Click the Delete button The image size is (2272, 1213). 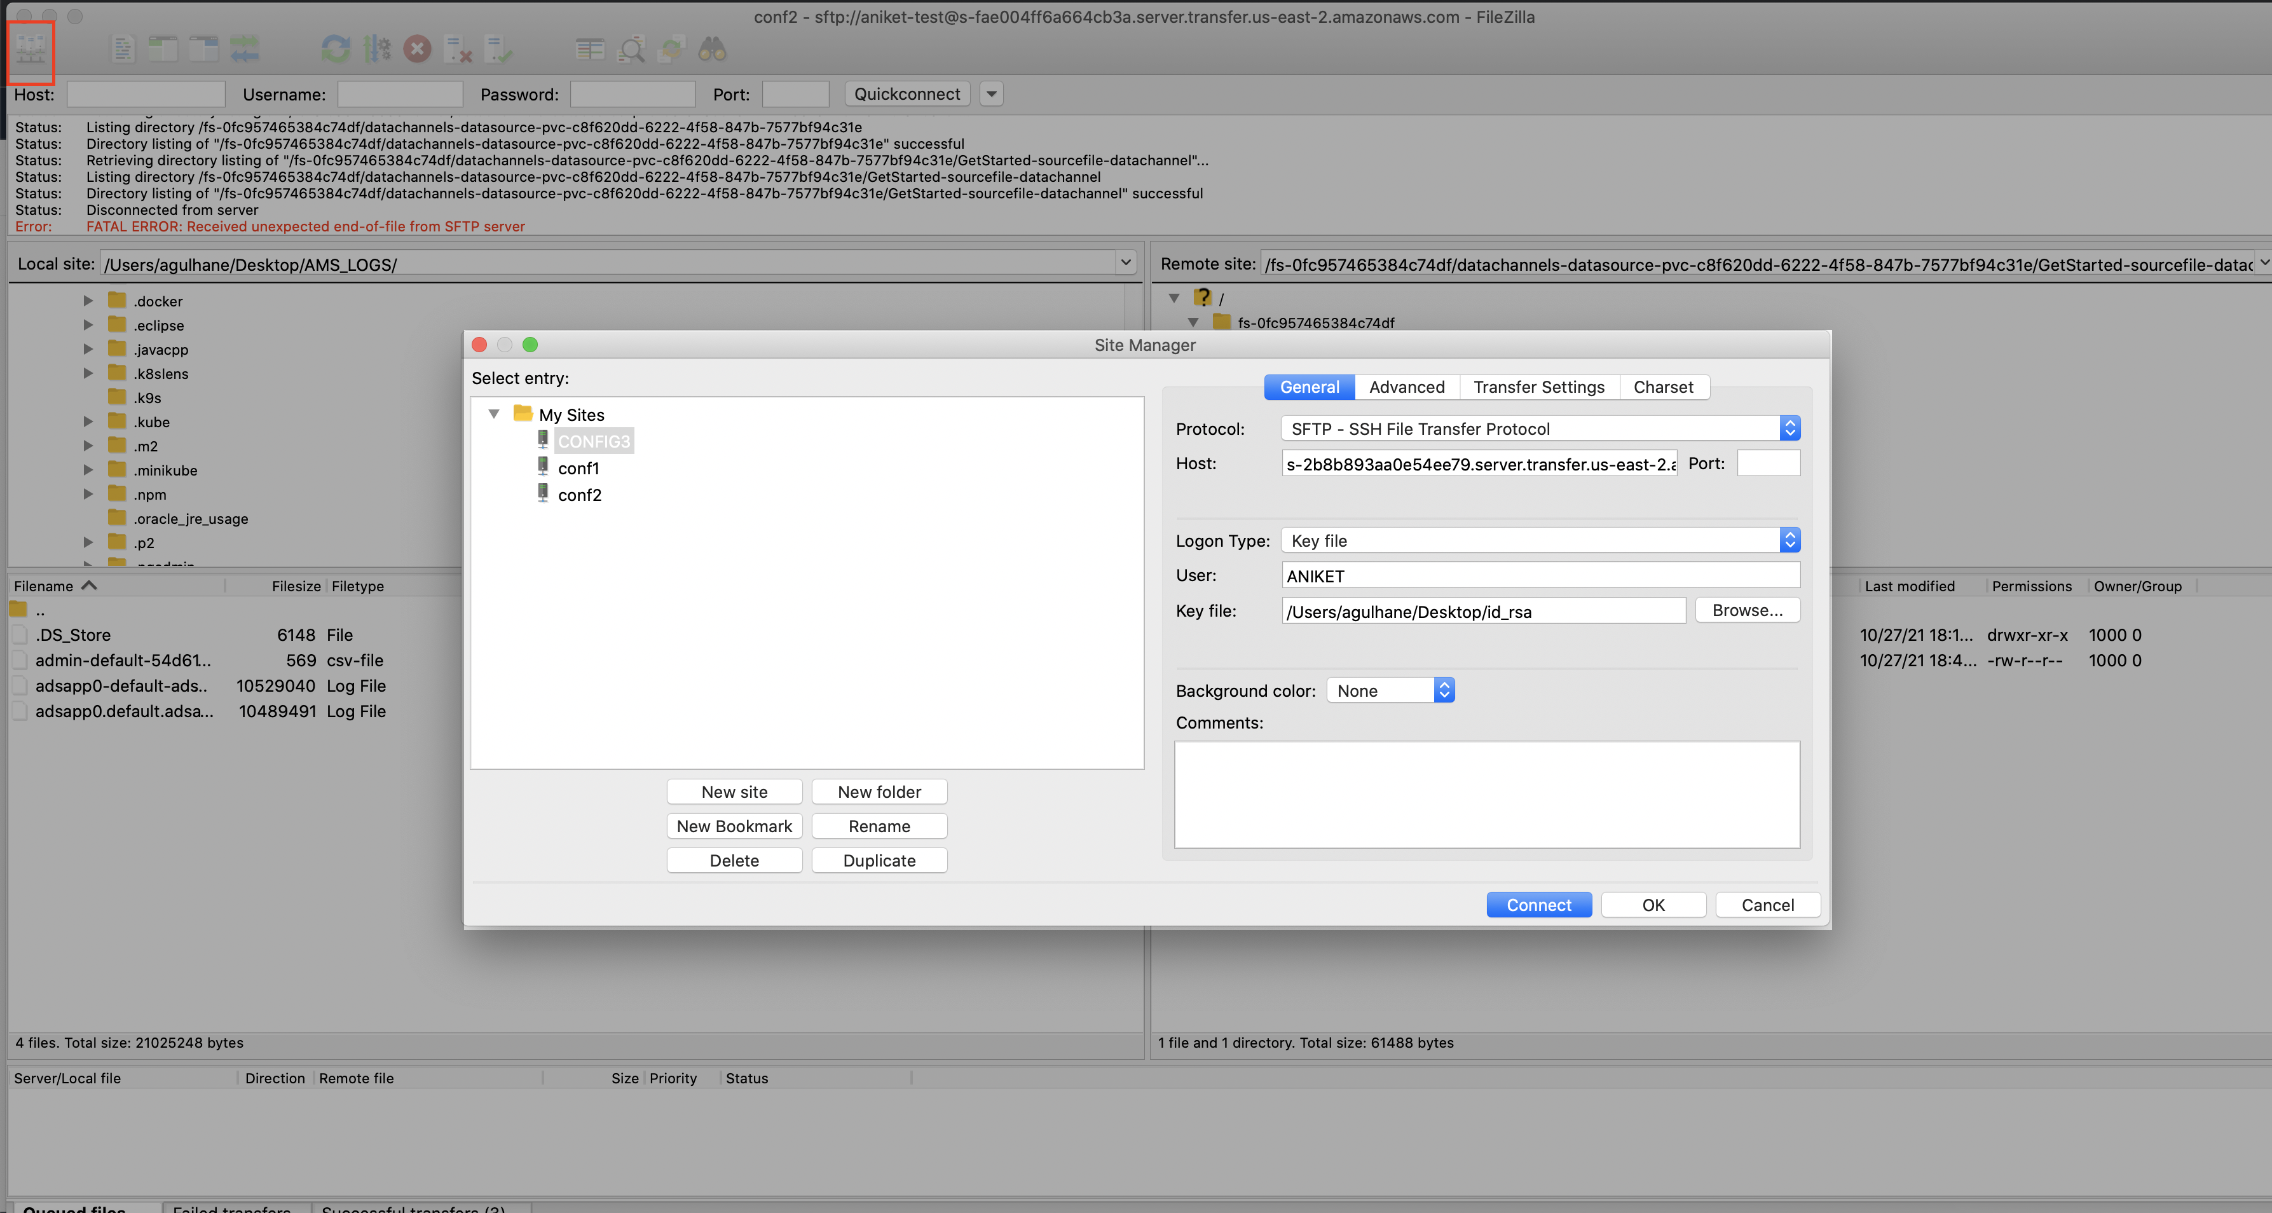[x=734, y=860]
